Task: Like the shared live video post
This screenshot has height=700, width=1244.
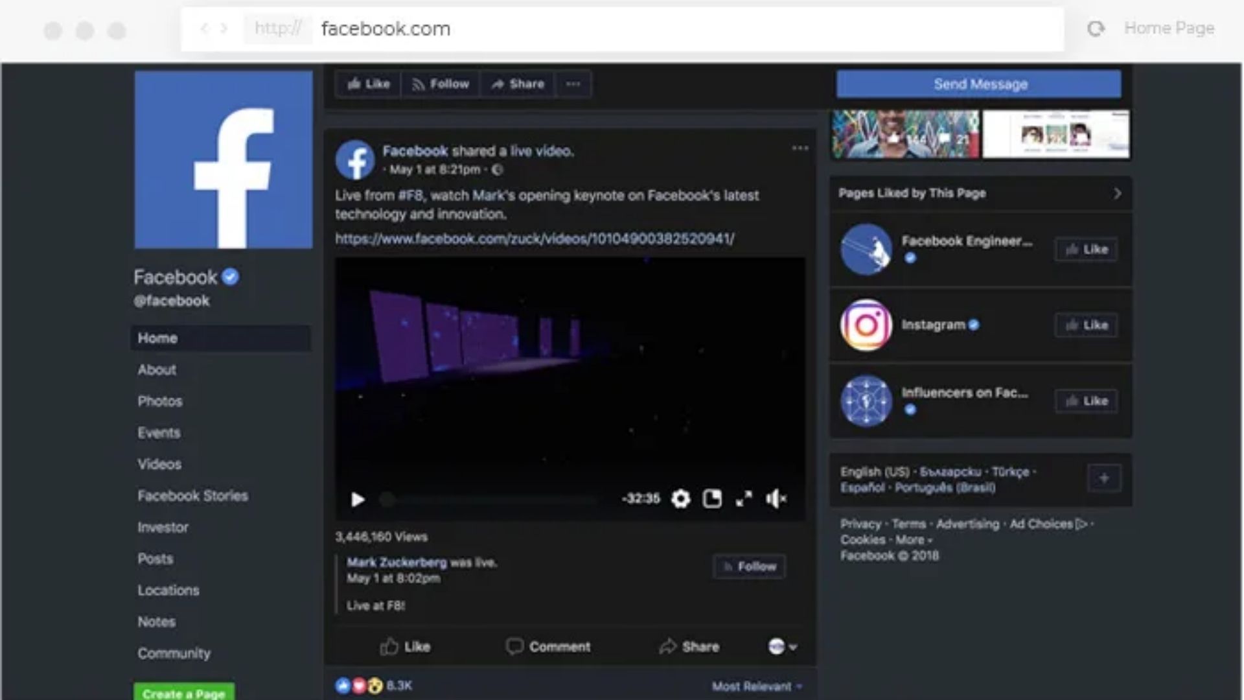Action: tap(403, 646)
